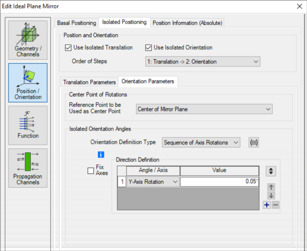Open Orientation Definition Type dropdown
Viewport: 307px width, 251px height.
pos(201,142)
